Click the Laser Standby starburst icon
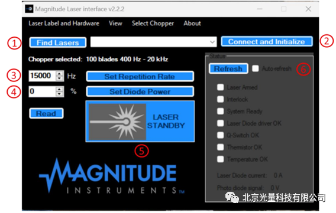 click(x=117, y=122)
